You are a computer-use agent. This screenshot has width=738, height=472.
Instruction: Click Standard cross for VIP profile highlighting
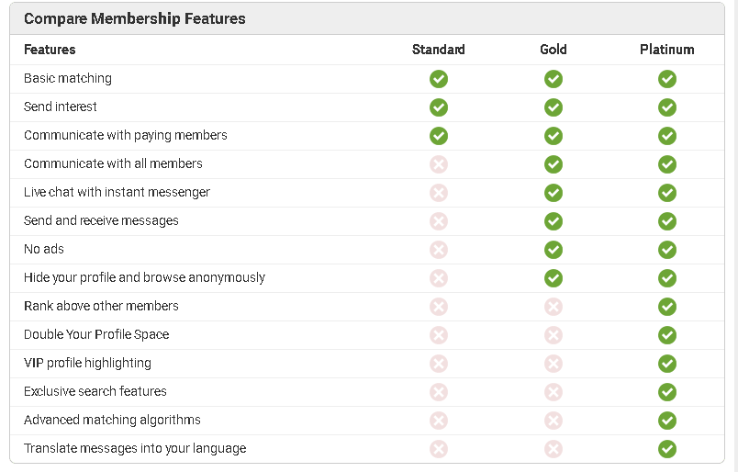click(x=438, y=364)
